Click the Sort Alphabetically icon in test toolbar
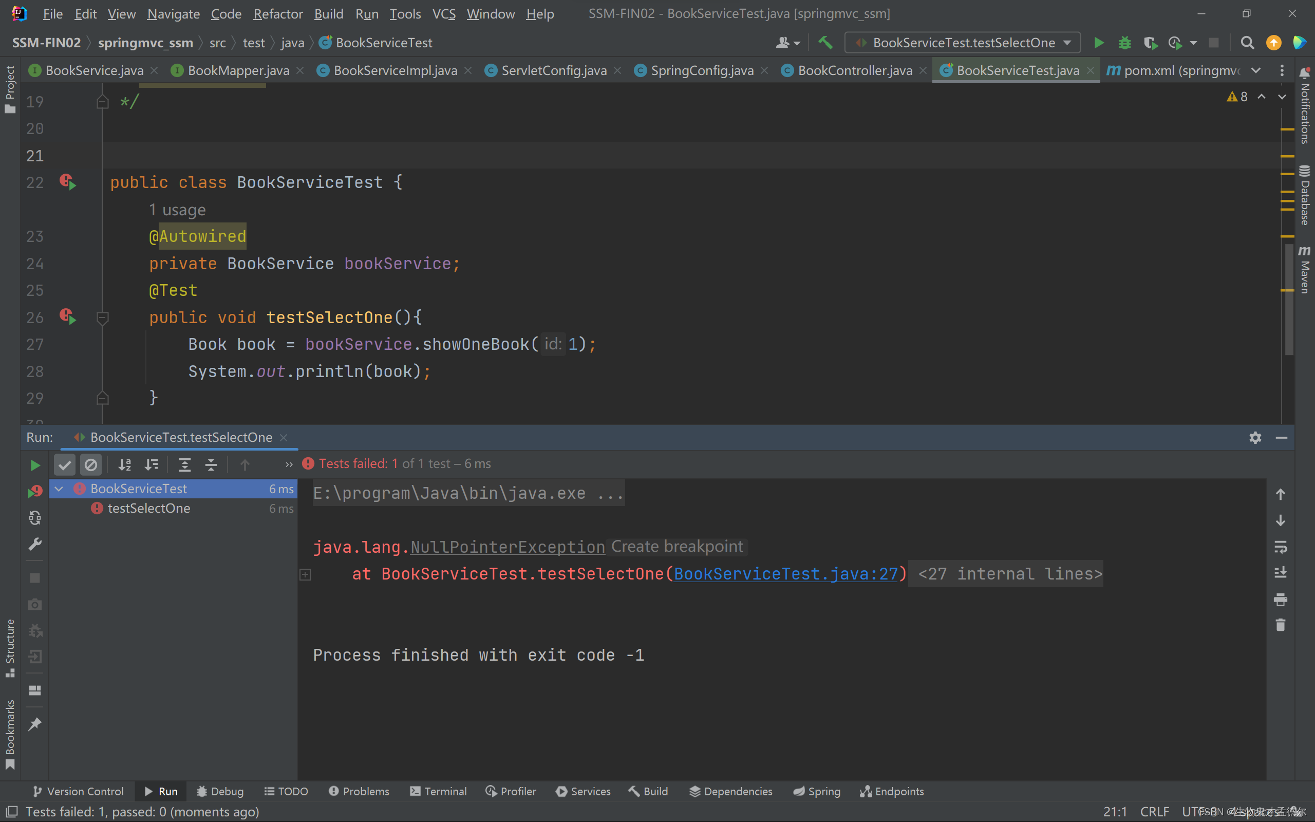 coord(125,465)
